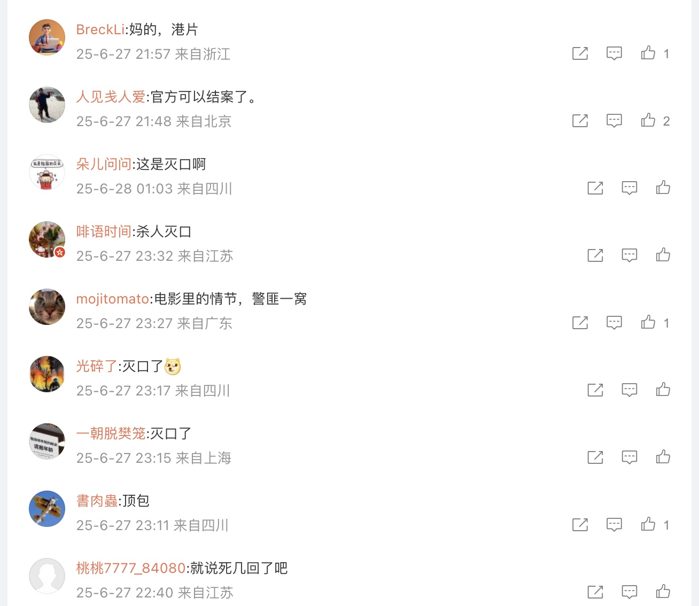Open mojitomato's profile via username

pyautogui.click(x=113, y=299)
